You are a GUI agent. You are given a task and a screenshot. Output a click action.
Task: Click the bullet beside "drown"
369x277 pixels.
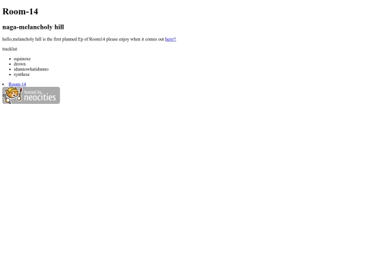point(10,64)
